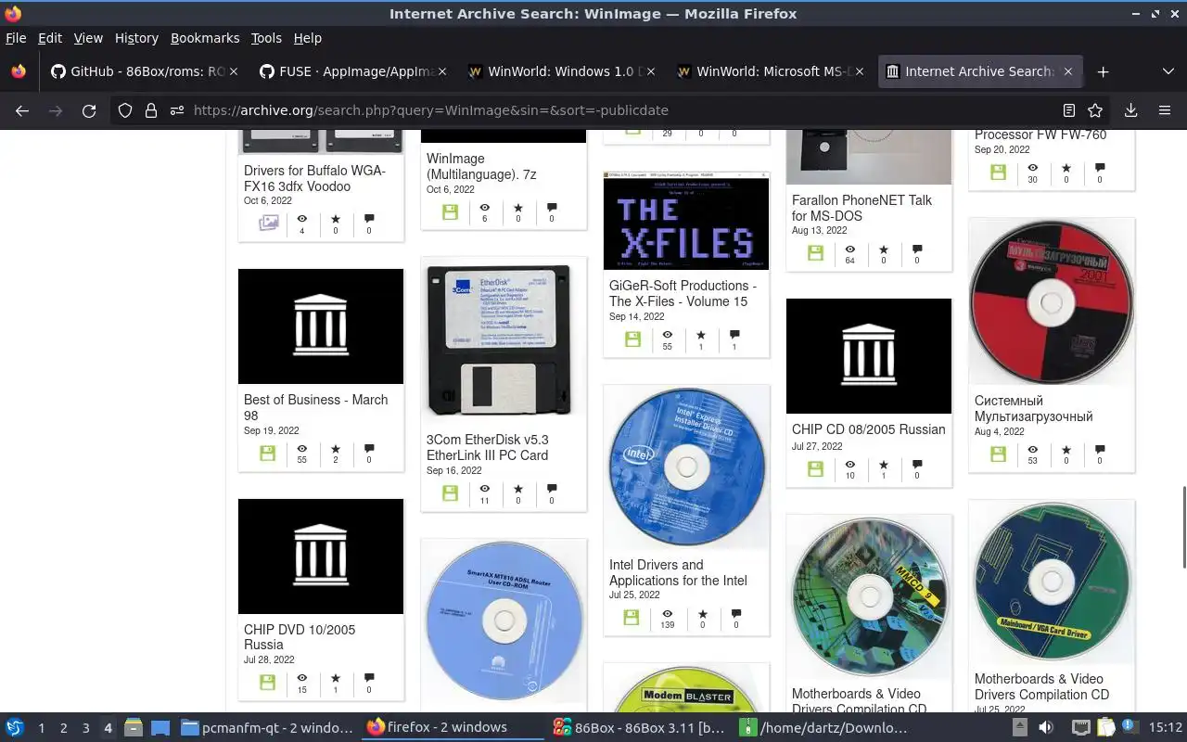Click reviews comment icon under Best of Business
The width and height of the screenshot is (1187, 742).
(369, 449)
